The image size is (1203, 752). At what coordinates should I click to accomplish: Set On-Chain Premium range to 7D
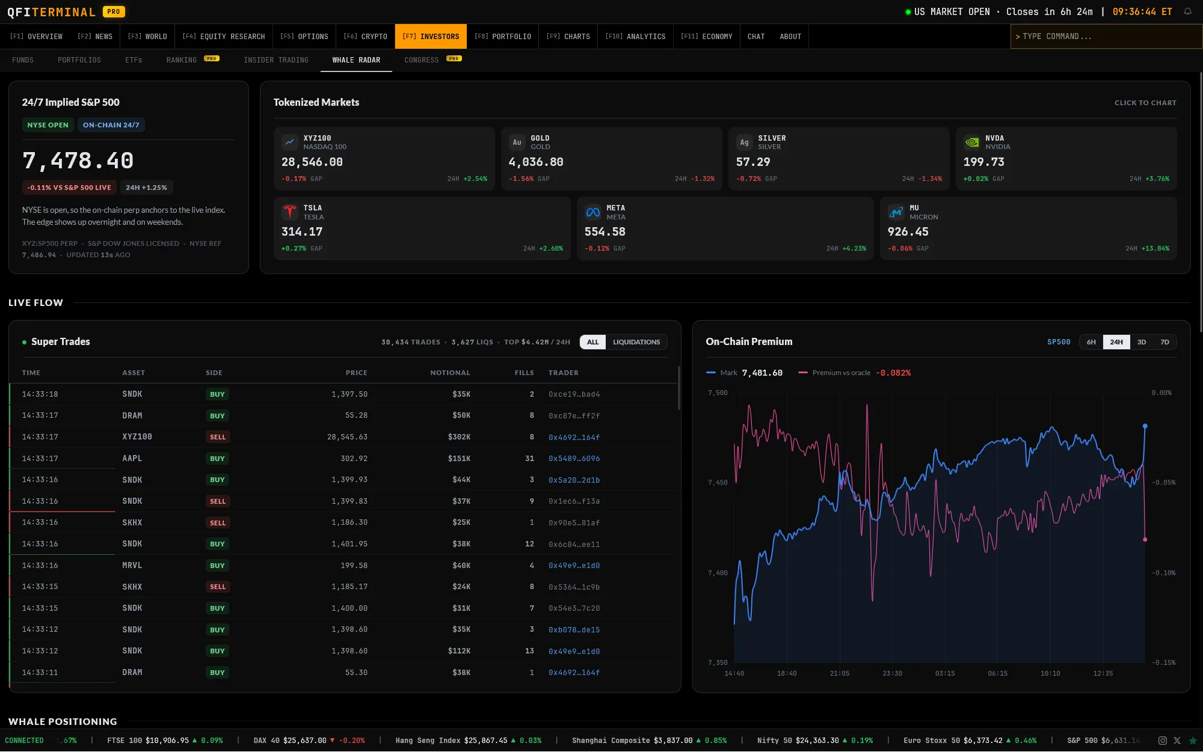(1165, 342)
